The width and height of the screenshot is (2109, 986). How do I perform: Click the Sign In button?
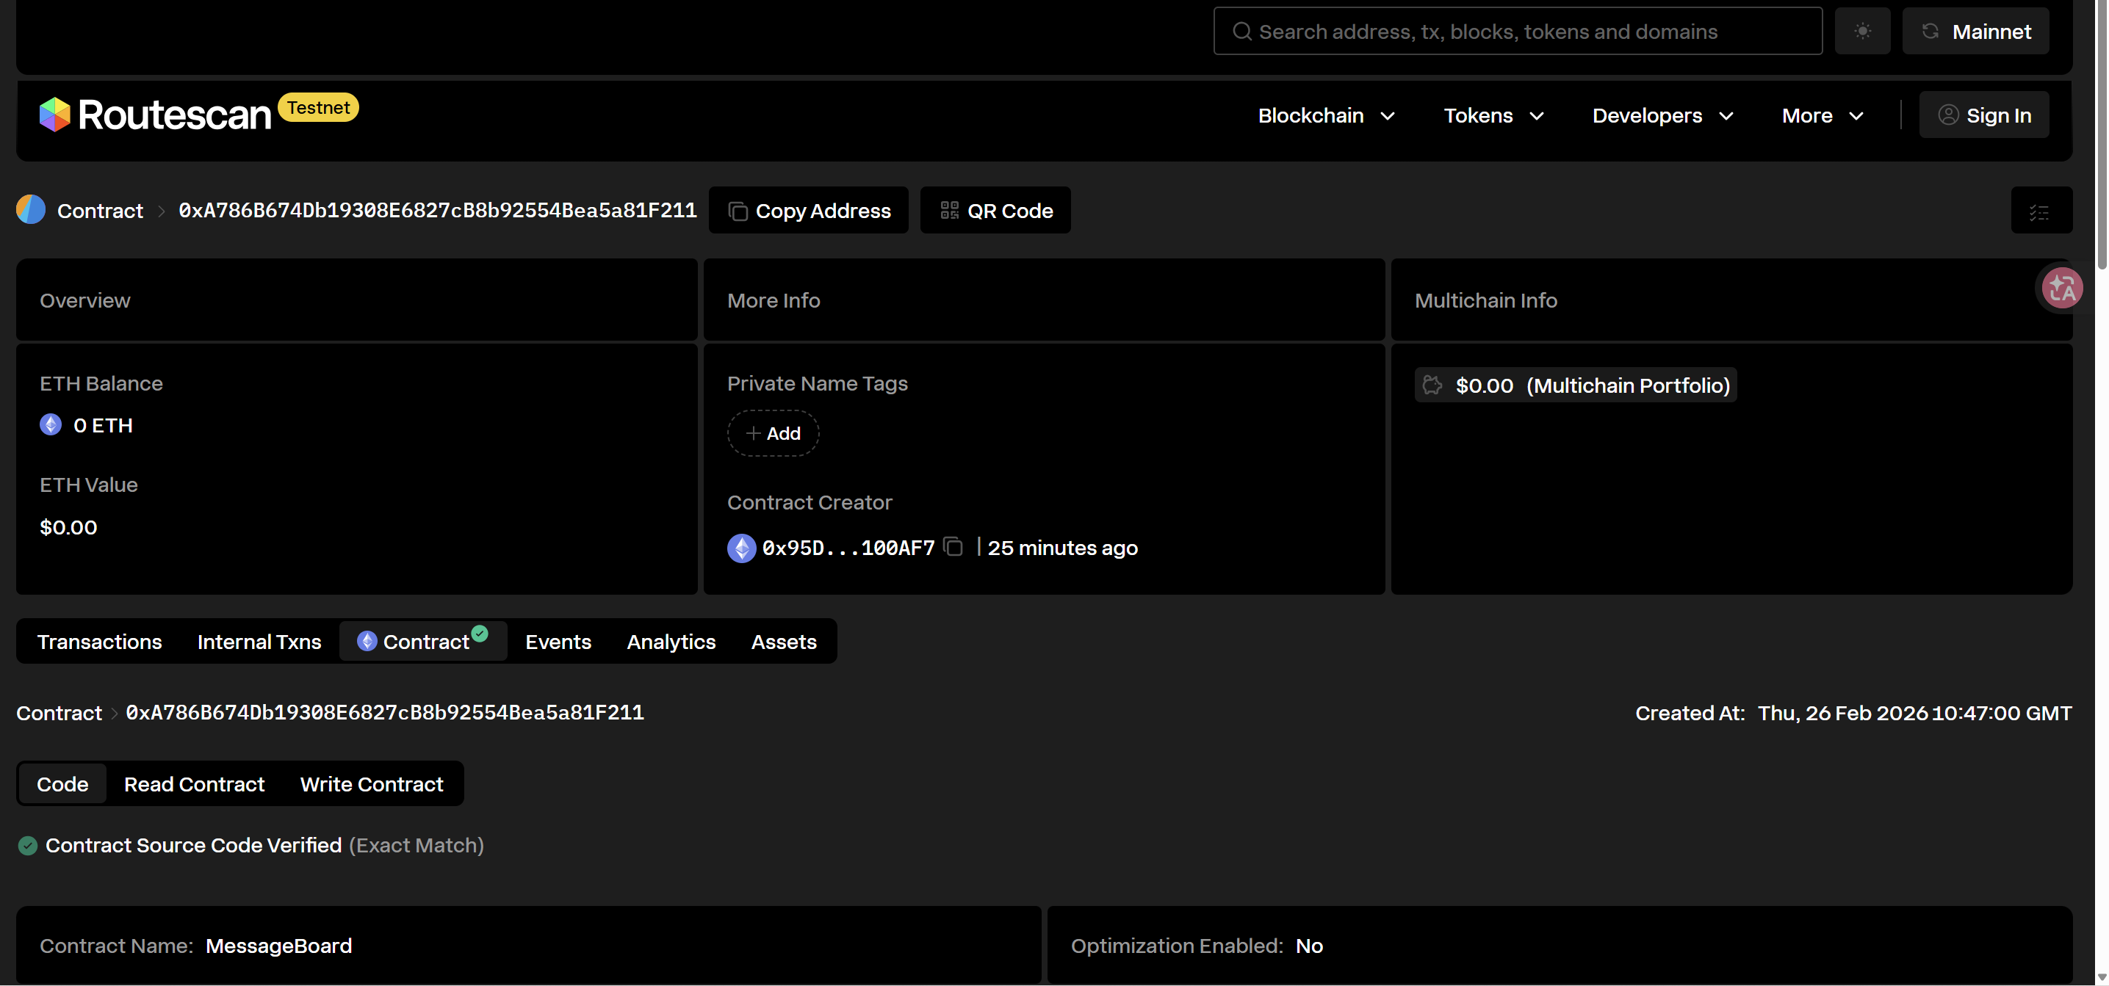pyautogui.click(x=1983, y=115)
